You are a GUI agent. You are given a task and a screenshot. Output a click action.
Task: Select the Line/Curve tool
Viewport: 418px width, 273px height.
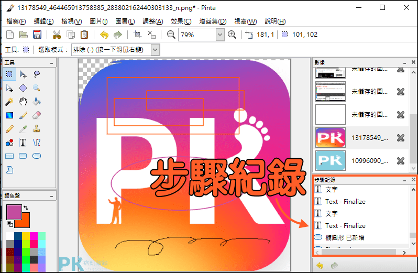(37, 143)
